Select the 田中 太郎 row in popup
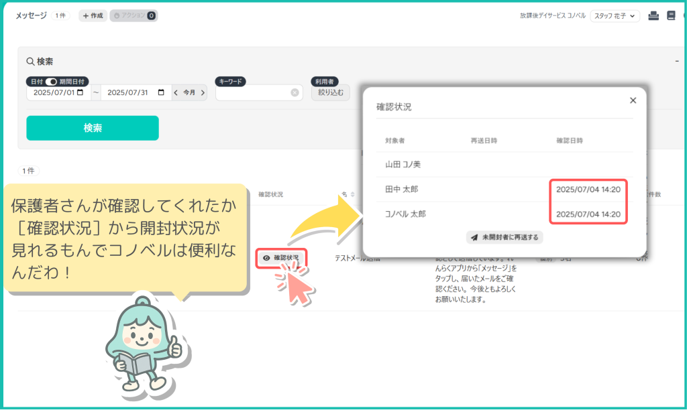The image size is (687, 410). (x=403, y=190)
